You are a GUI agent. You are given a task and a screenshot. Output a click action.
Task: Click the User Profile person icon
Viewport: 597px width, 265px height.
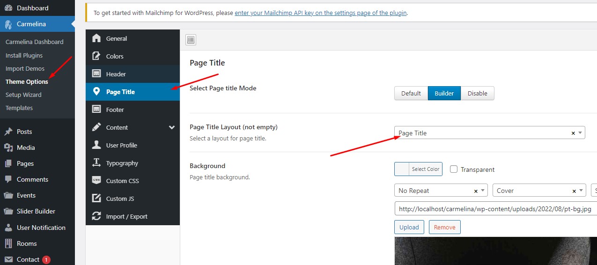coord(96,145)
